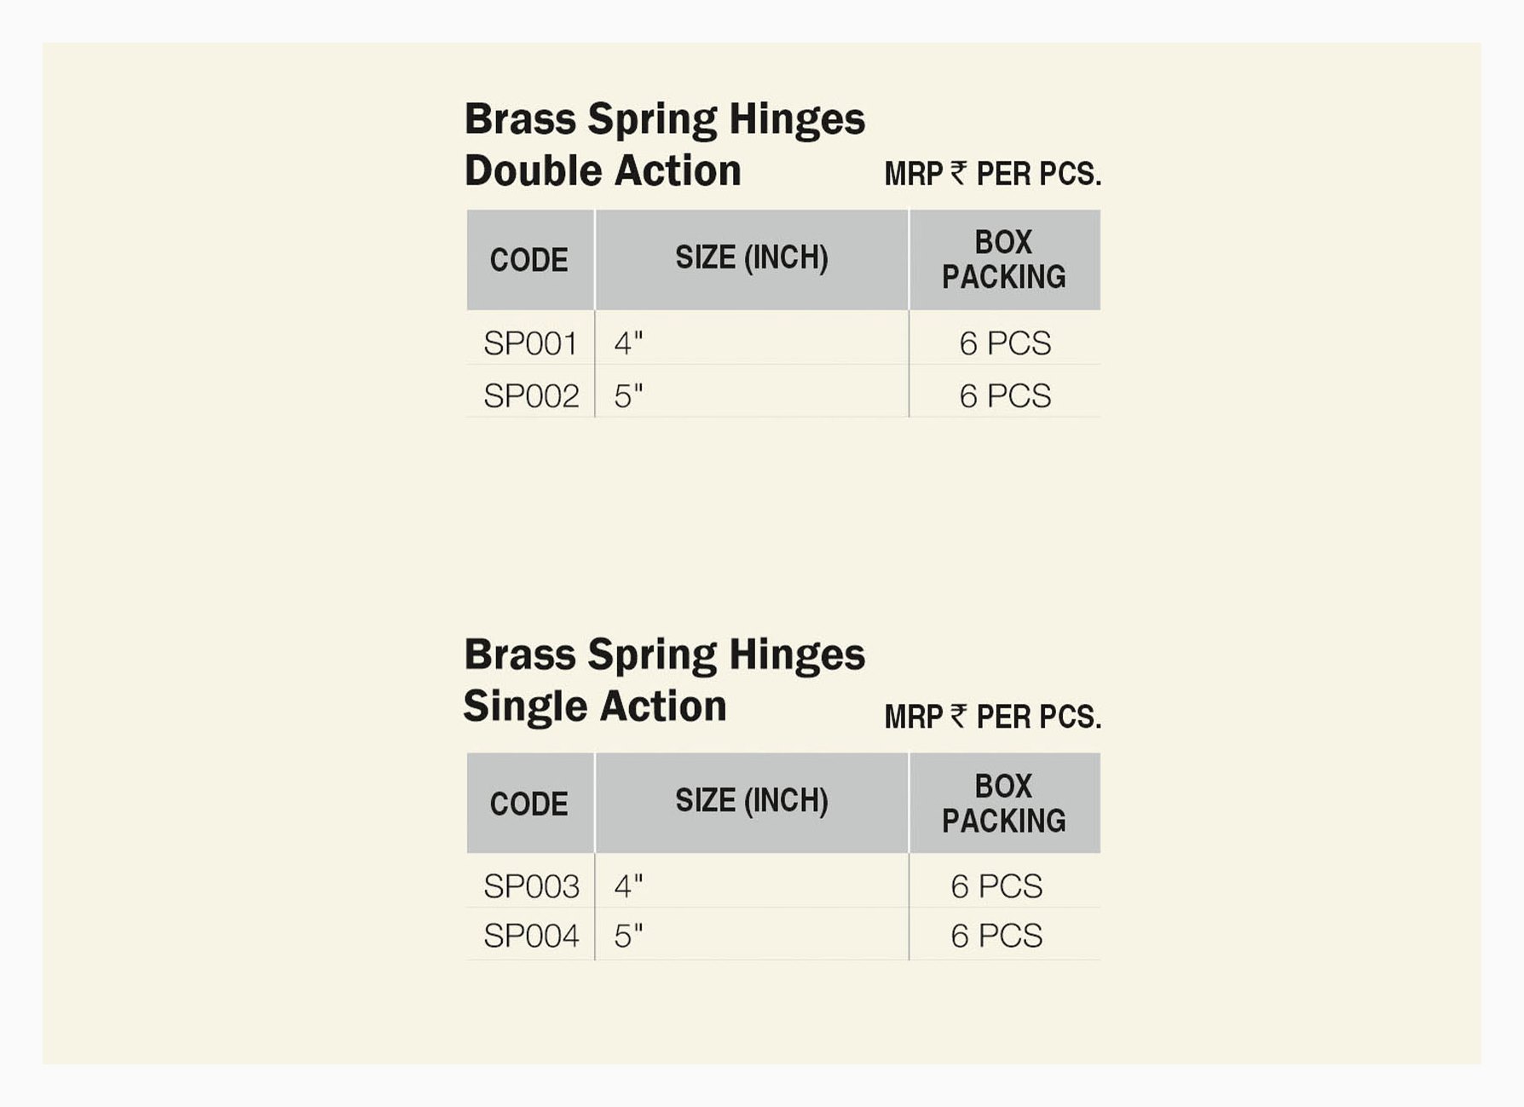Viewport: 1524px width, 1107px height.
Task: Select the Double Action section heading
Action: pos(664,144)
